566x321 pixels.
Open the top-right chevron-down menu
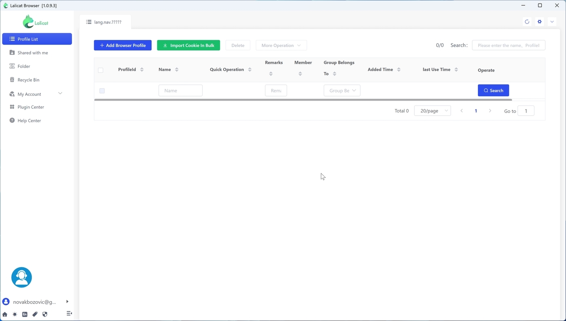pos(552,22)
